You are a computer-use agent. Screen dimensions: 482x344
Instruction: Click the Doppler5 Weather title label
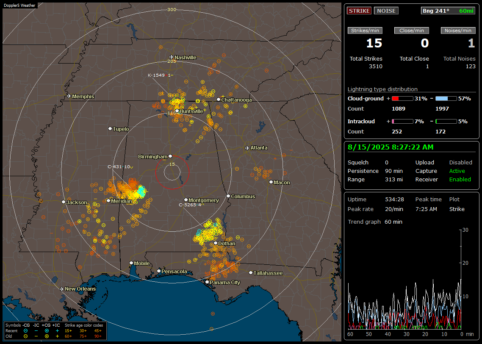click(x=19, y=5)
